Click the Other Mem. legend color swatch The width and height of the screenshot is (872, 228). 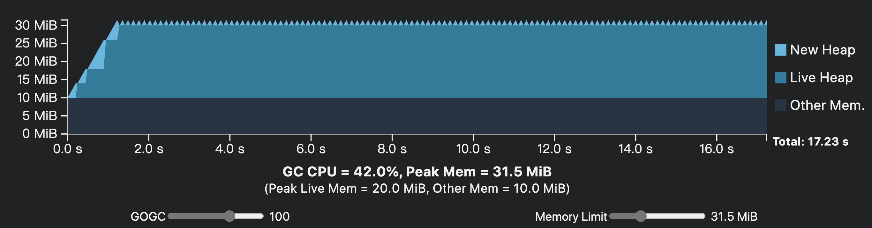point(780,105)
